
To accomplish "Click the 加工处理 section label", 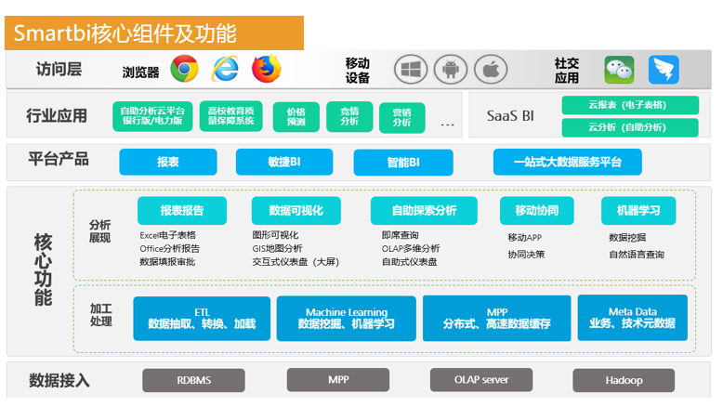I will pyautogui.click(x=100, y=315).
